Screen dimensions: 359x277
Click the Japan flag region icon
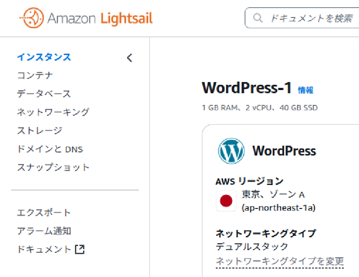click(x=226, y=201)
